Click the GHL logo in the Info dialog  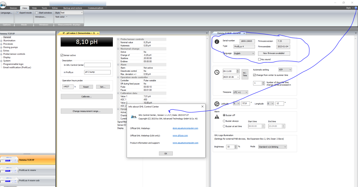click(x=134, y=117)
